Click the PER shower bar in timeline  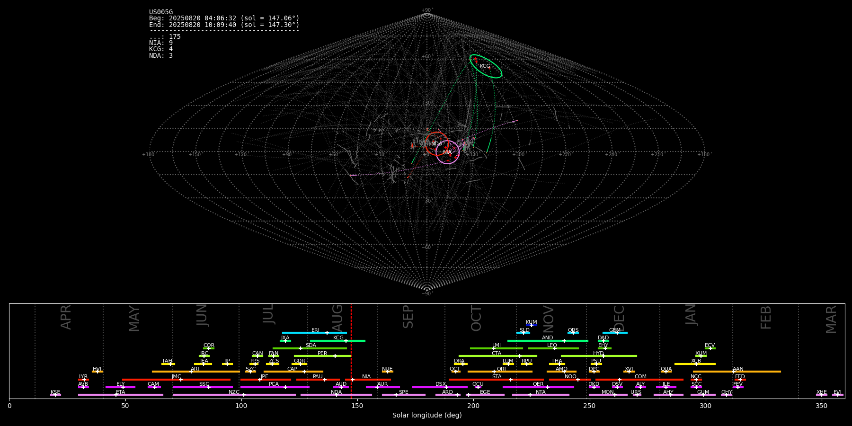pyautogui.click(x=322, y=356)
